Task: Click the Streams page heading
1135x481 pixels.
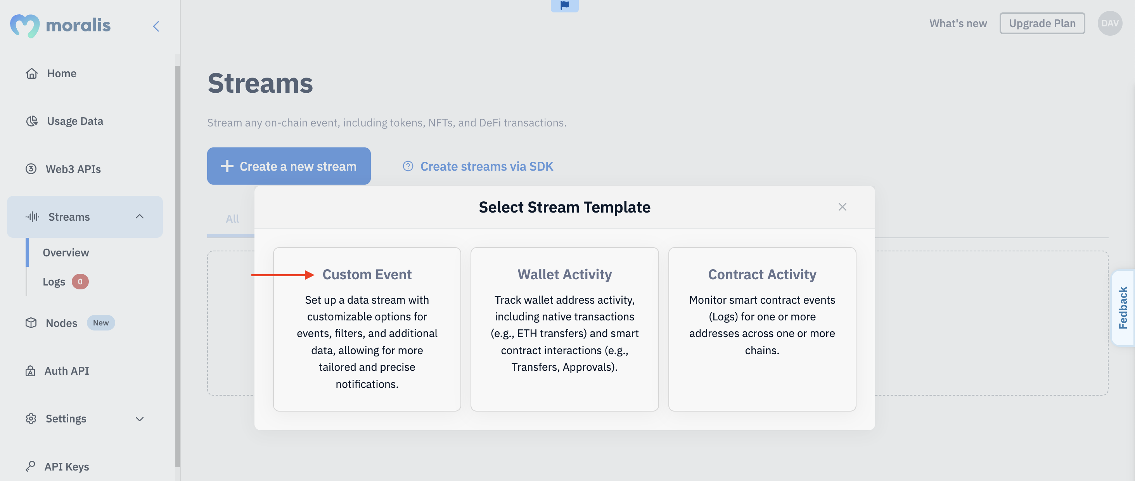Action: click(x=260, y=83)
